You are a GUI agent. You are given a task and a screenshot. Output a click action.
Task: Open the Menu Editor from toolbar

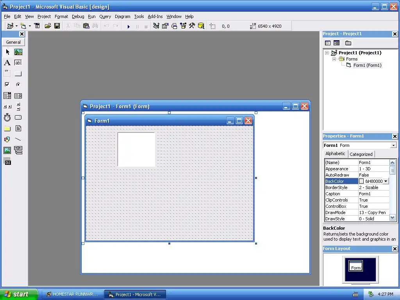click(37, 26)
